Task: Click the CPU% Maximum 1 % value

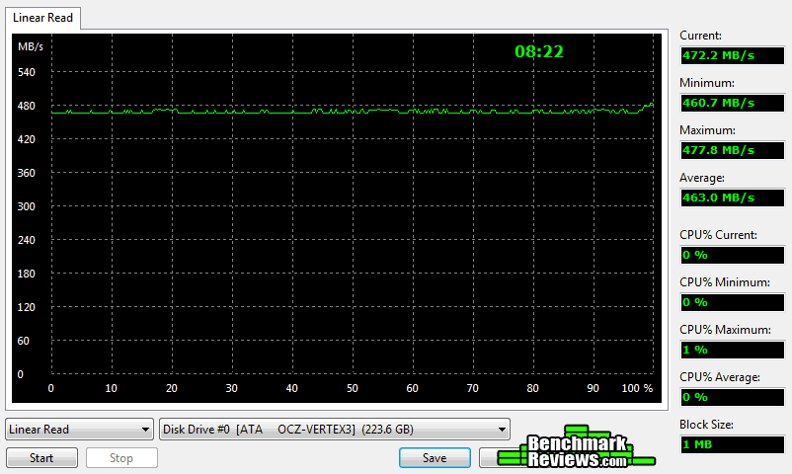Action: 733,350
